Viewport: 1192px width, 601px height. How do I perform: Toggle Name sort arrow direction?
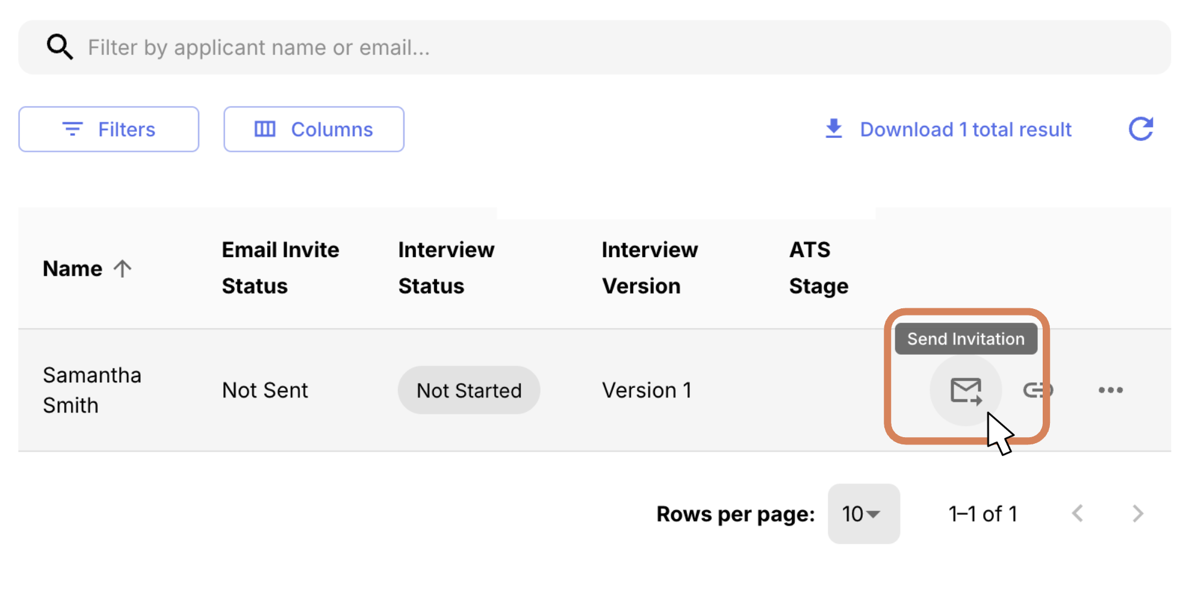click(123, 269)
